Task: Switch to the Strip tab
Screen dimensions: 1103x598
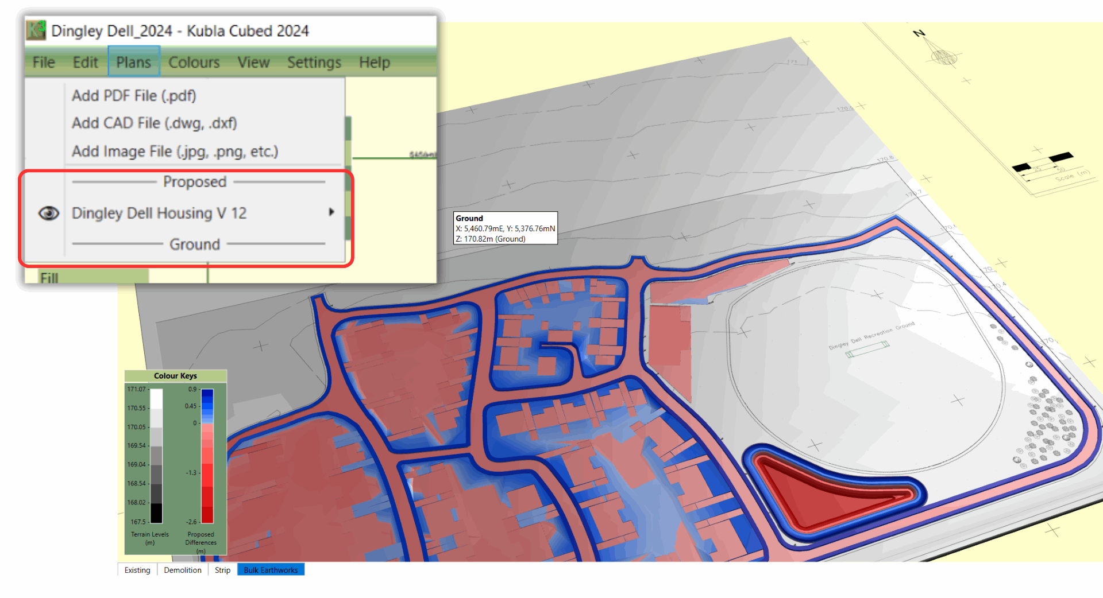Action: 222,570
